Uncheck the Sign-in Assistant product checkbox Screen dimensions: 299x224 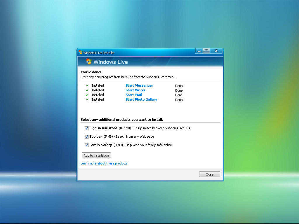click(x=86, y=128)
